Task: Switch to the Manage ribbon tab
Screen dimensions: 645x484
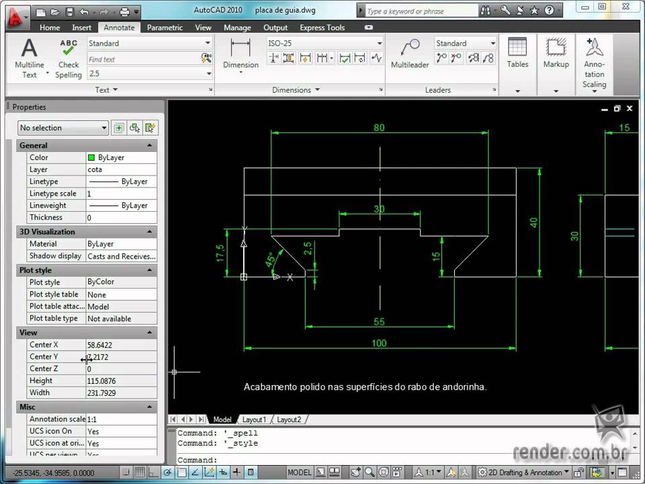Action: click(237, 28)
